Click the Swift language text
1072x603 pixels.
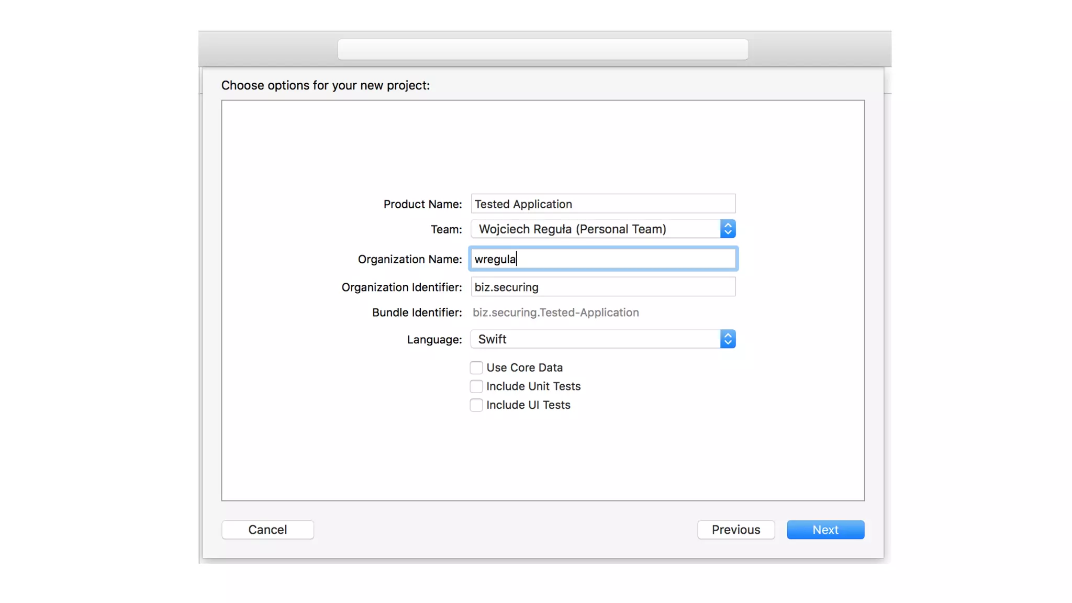click(x=492, y=339)
